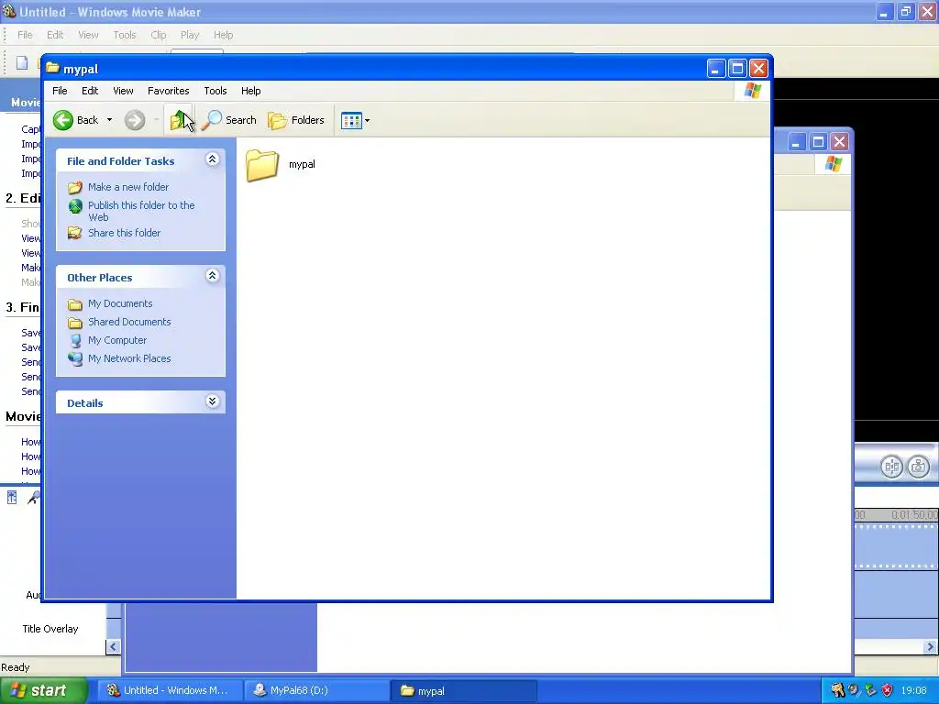Open Search in the mypal window

coord(228,120)
